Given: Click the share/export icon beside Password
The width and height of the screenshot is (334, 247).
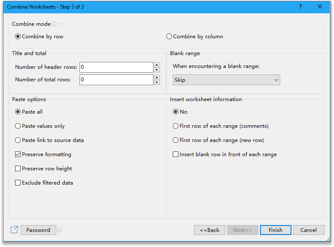Looking at the screenshot, I should 14,230.
